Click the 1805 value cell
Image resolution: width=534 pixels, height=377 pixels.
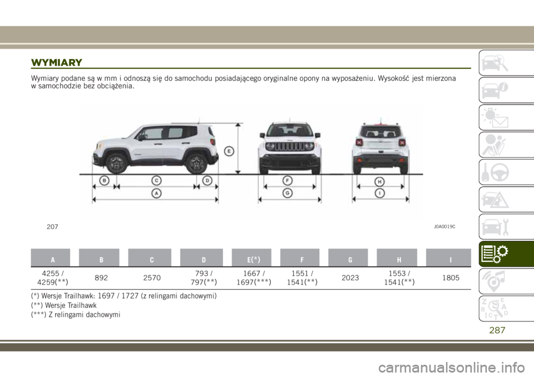coord(451,278)
